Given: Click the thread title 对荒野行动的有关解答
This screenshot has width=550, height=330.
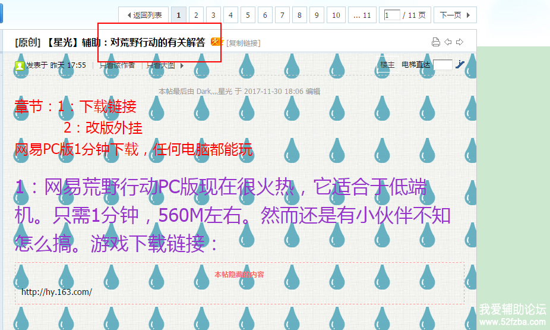Looking at the screenshot, I should tap(158, 42).
